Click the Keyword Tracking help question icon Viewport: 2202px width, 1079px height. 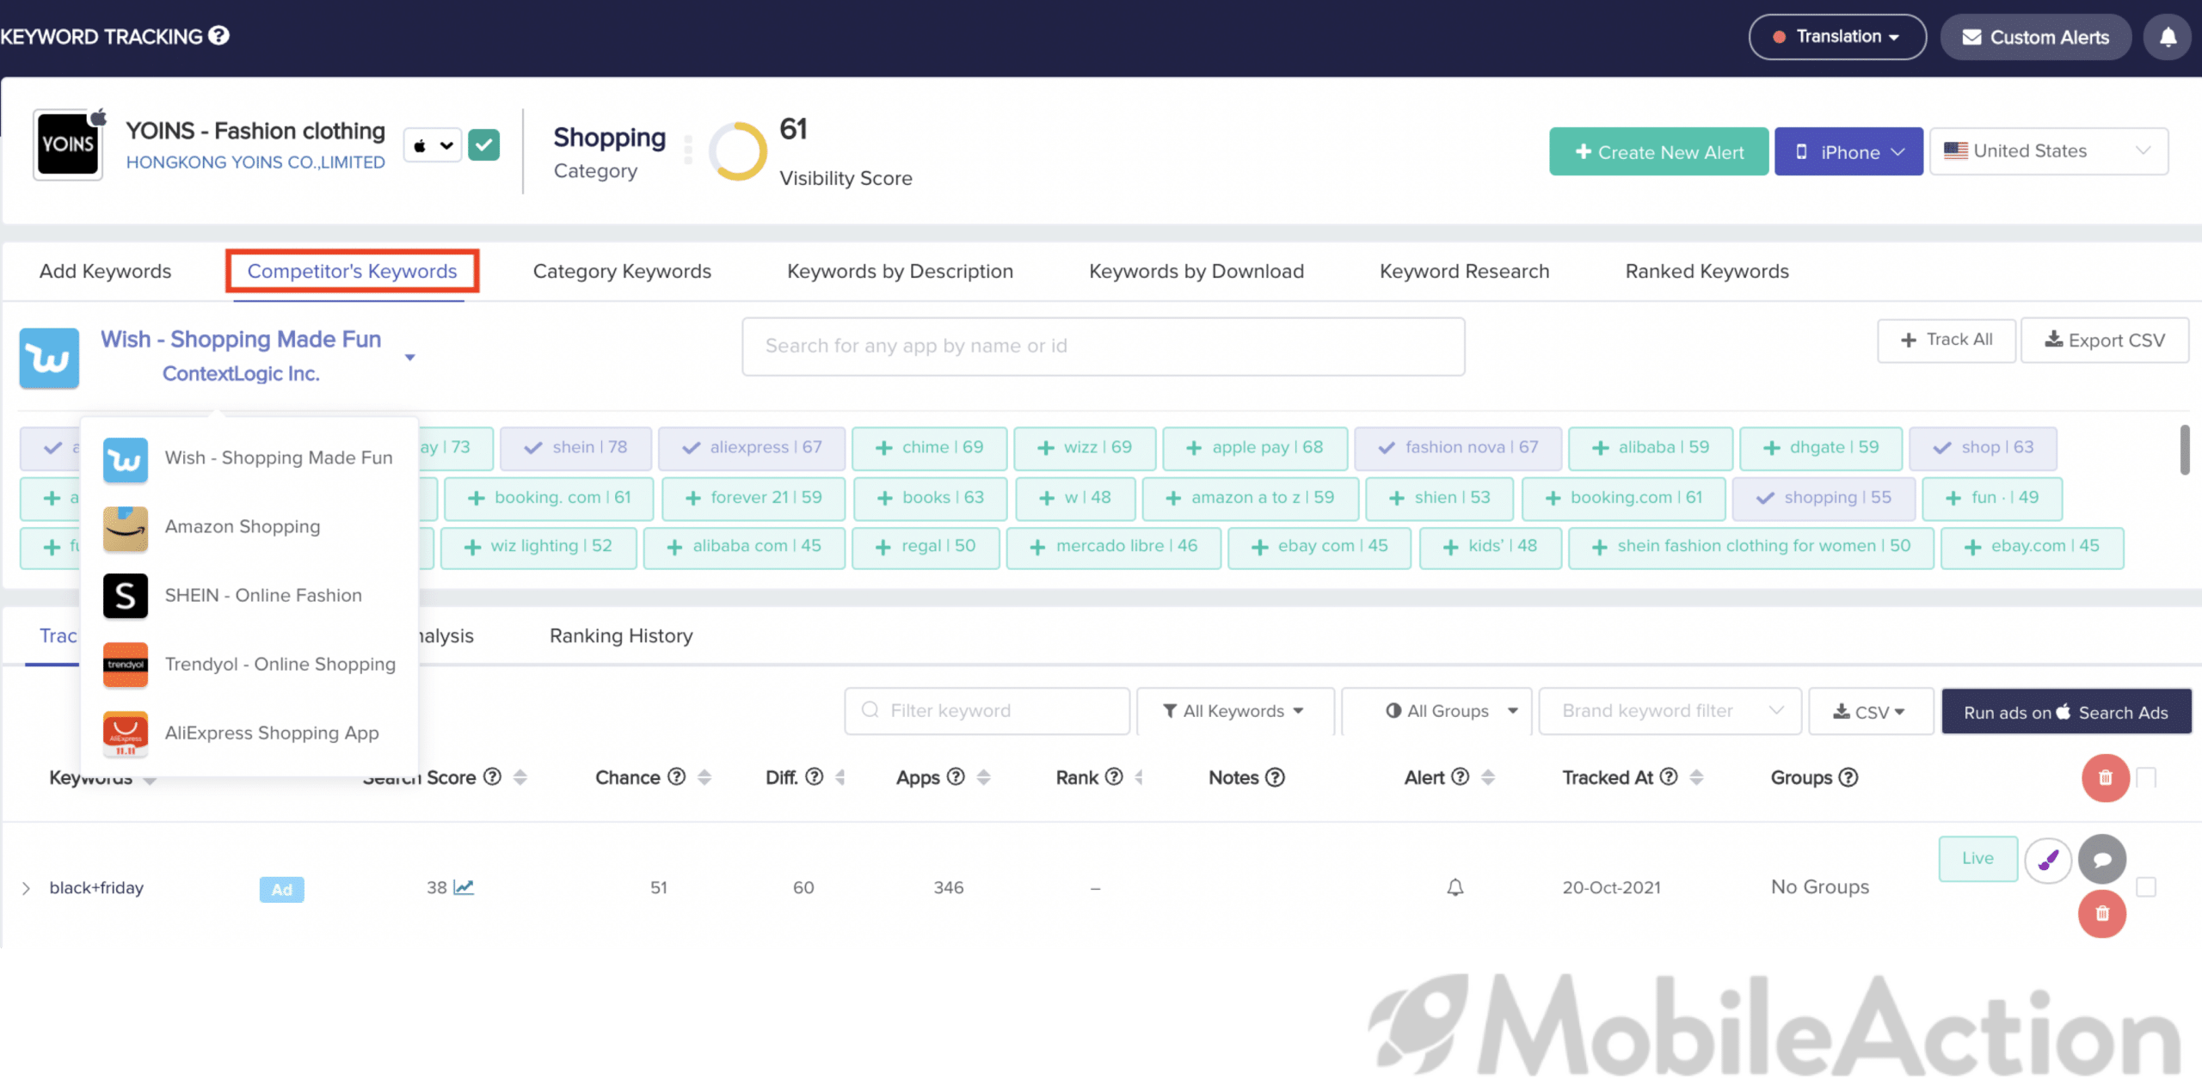point(219,36)
